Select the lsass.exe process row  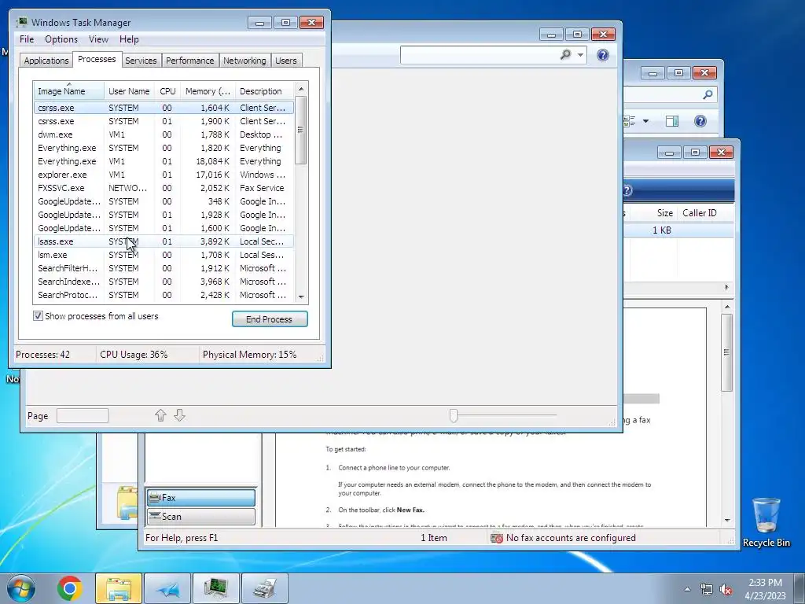(164, 241)
